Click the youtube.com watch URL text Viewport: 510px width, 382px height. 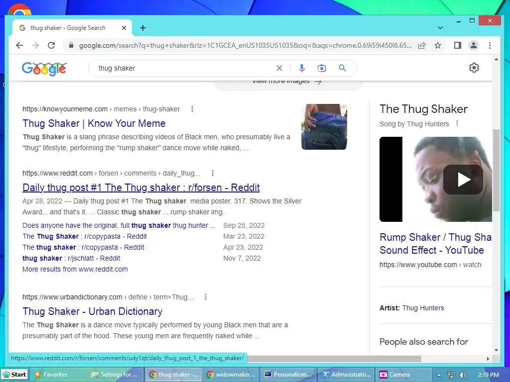pyautogui.click(x=430, y=265)
